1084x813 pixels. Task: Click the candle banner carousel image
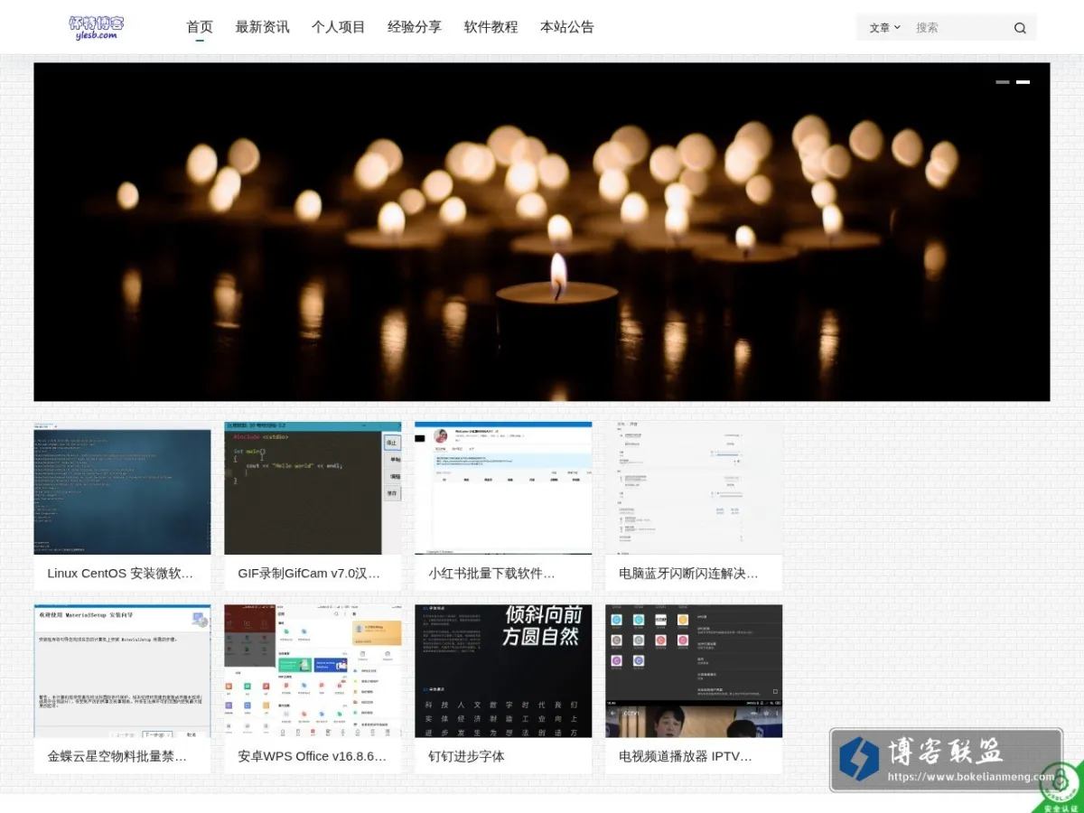click(542, 232)
